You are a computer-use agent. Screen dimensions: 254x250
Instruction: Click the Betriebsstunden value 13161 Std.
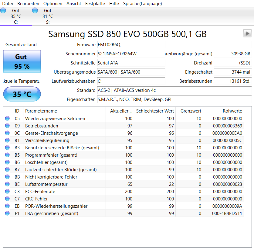(x=233, y=81)
